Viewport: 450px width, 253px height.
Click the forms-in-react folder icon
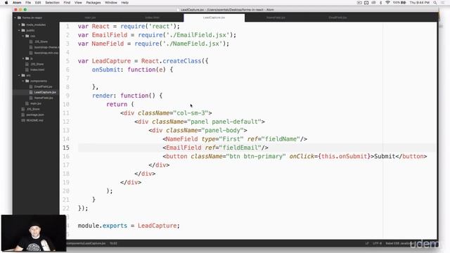coord(19,18)
